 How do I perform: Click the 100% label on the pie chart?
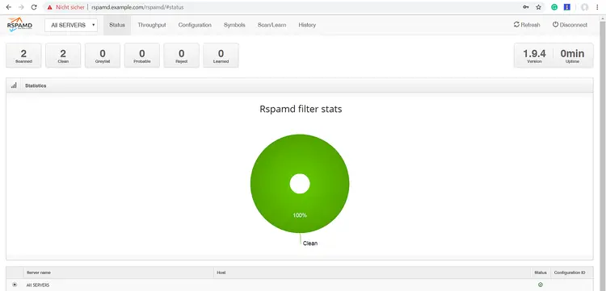[x=300, y=215]
